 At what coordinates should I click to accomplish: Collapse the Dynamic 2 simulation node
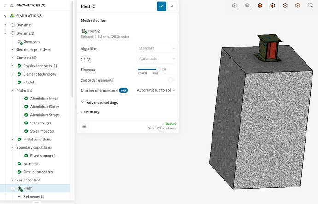pos(5,33)
